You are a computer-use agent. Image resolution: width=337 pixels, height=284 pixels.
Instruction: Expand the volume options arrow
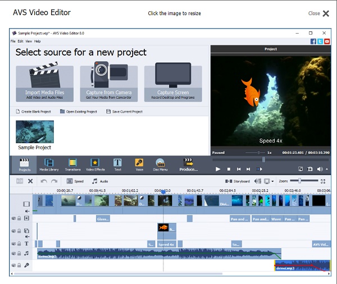click(327, 169)
